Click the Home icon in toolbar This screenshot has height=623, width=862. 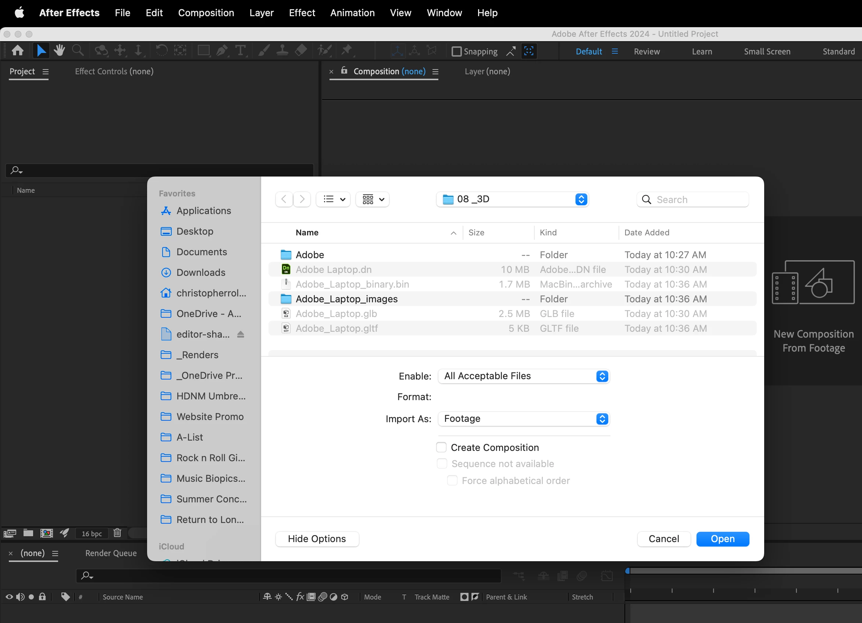tap(18, 50)
